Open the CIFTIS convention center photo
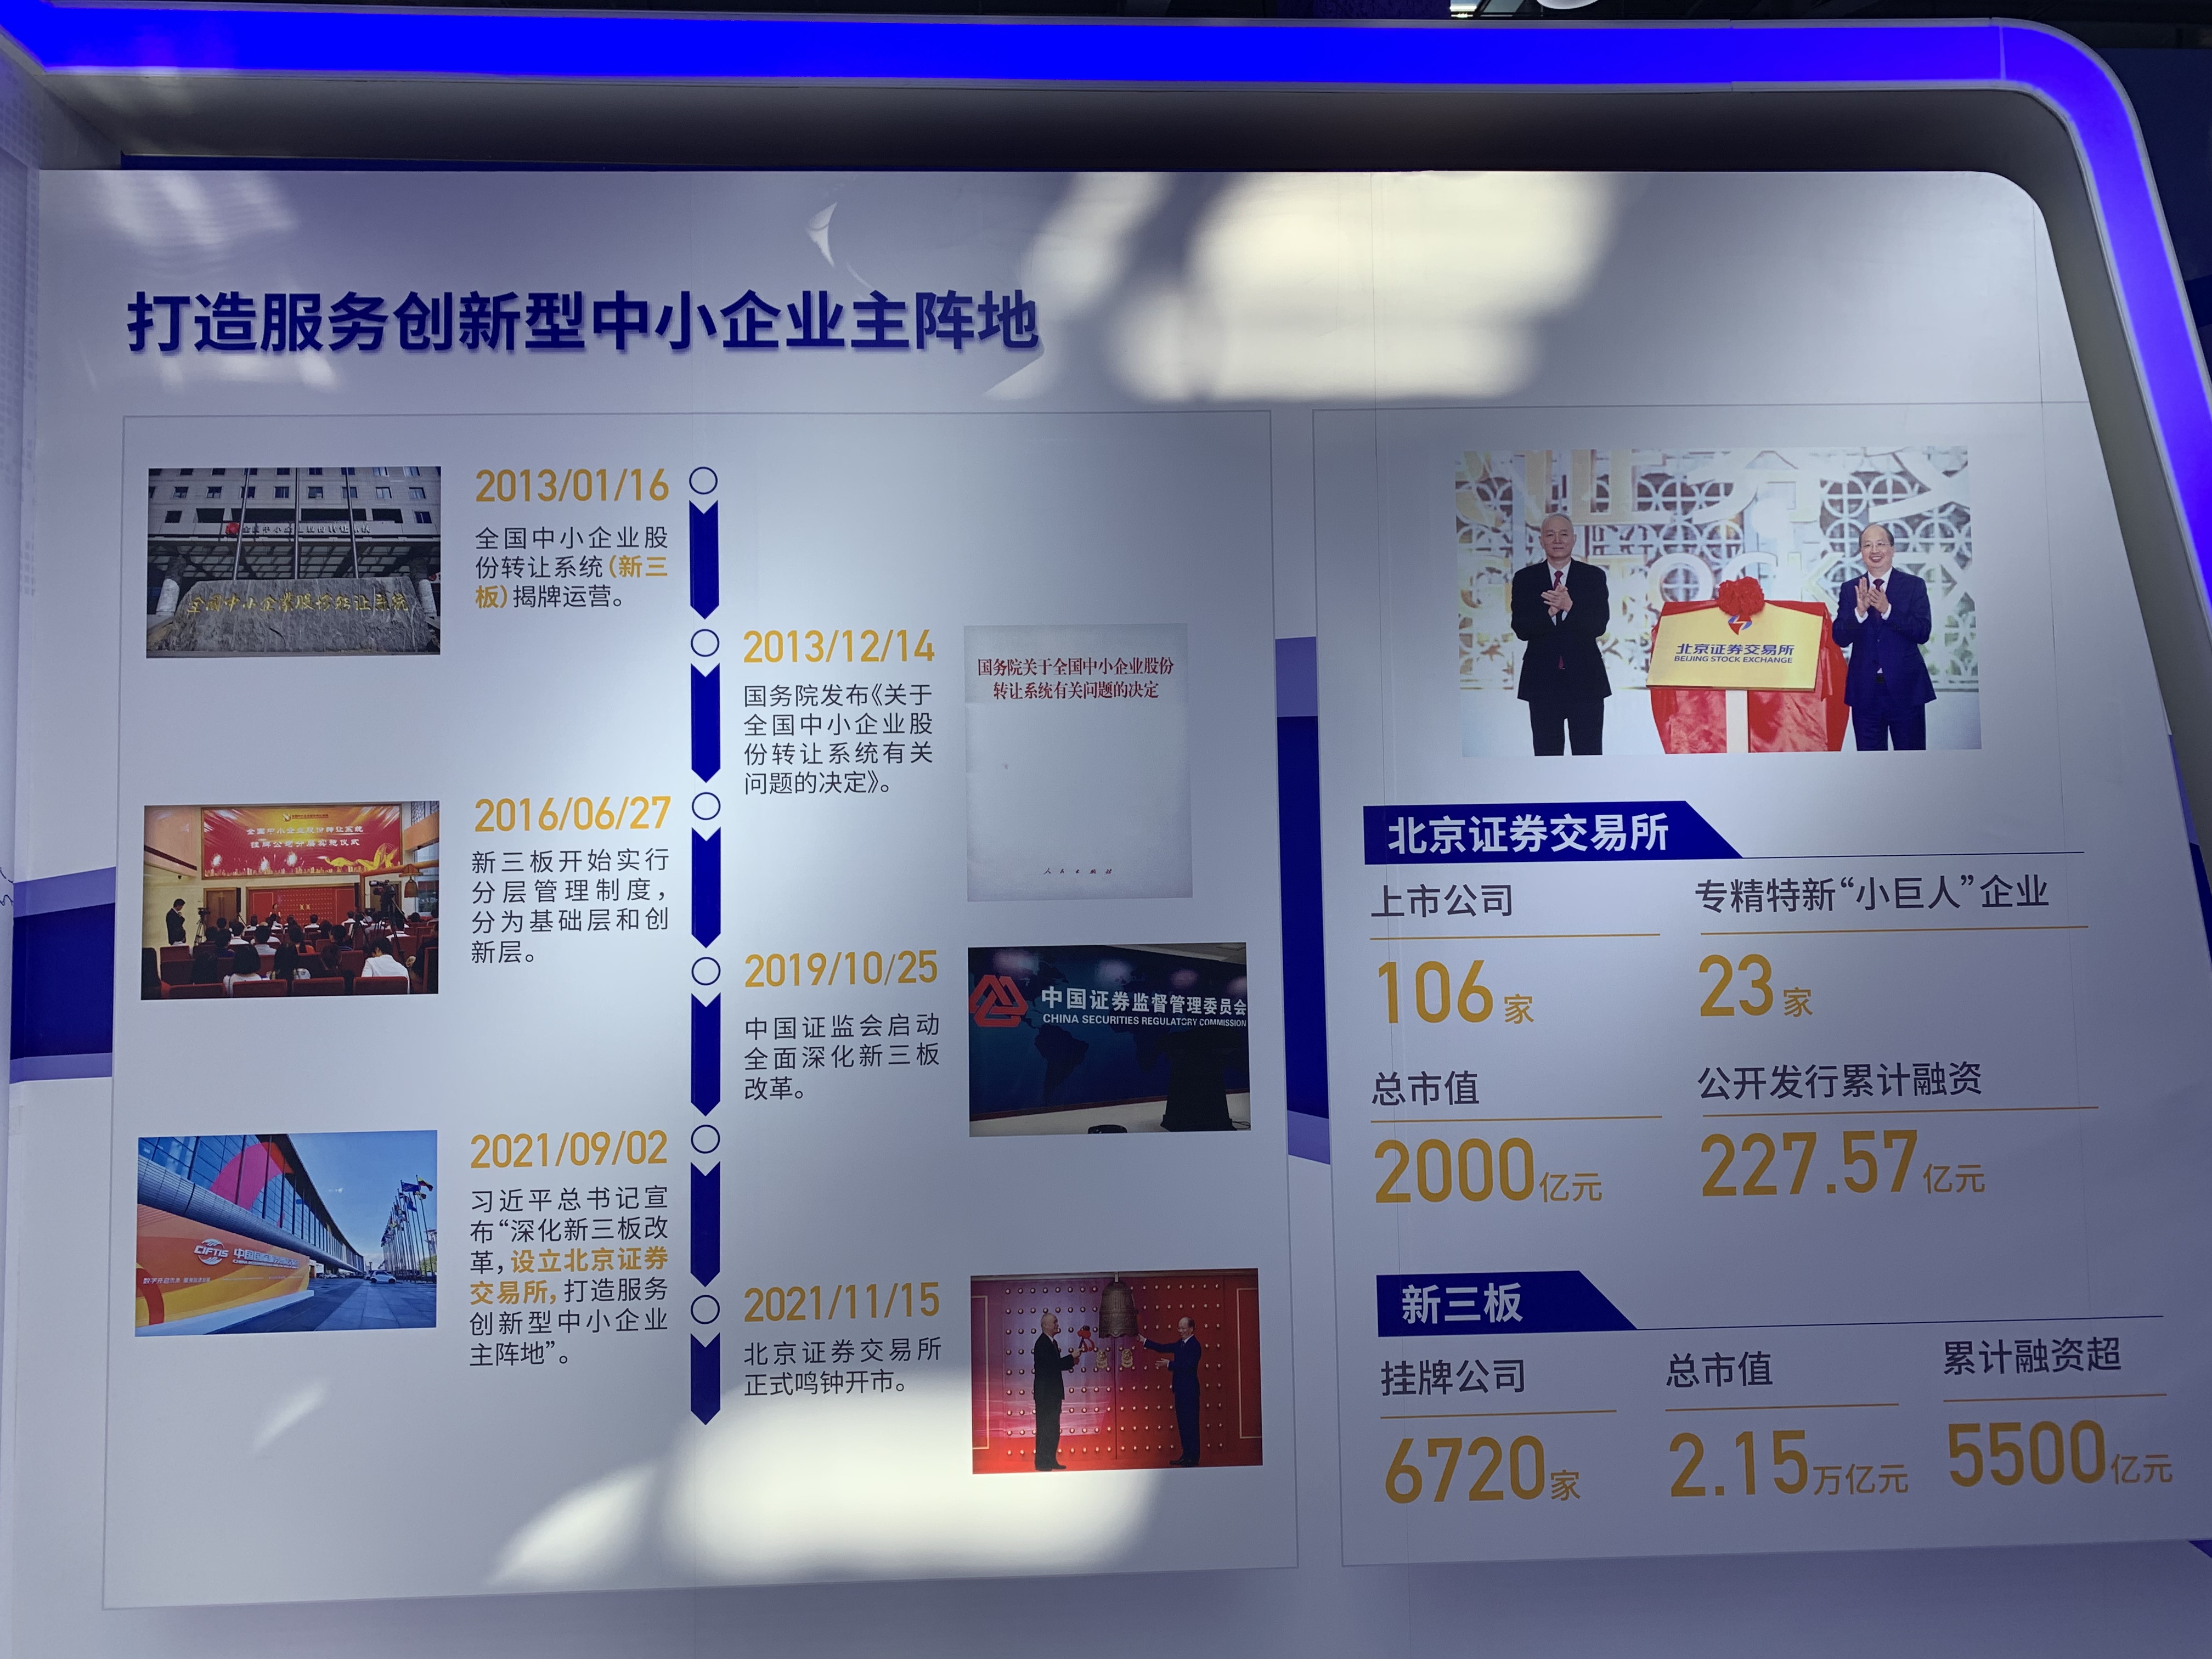 (286, 1233)
